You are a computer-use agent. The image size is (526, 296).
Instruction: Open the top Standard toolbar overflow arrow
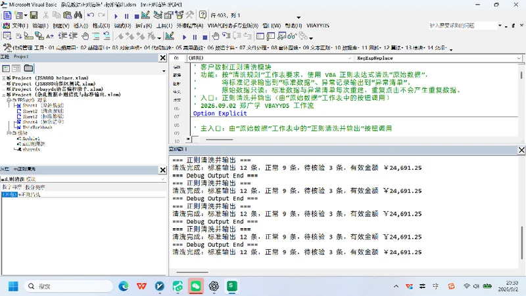pos(299,17)
